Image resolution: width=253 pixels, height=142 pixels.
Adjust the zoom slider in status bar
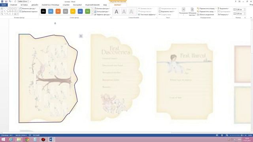click(238, 135)
